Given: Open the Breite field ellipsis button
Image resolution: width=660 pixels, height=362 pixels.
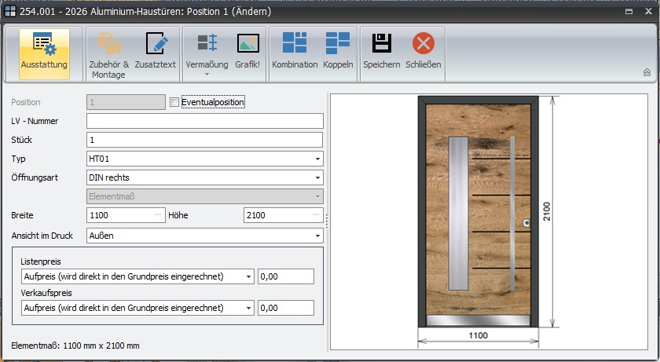Looking at the screenshot, I should (x=158, y=215).
